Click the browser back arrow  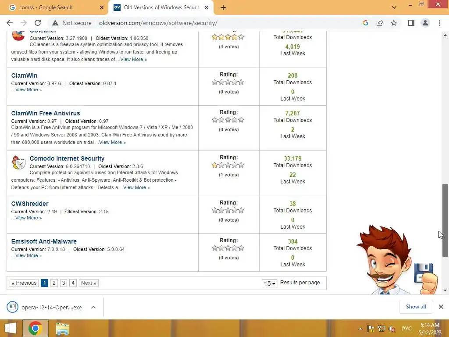[x=10, y=23]
